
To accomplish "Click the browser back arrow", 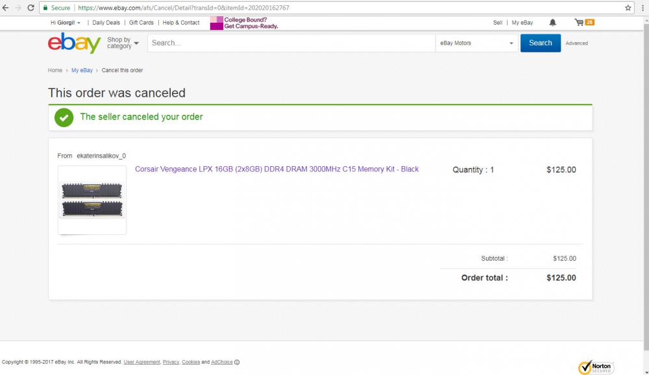I will [x=6, y=8].
